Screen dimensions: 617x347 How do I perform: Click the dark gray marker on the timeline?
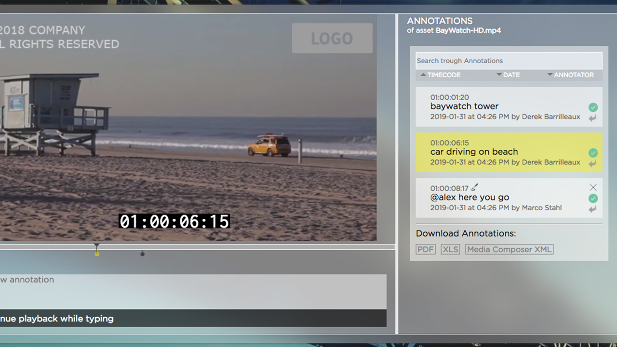point(142,254)
